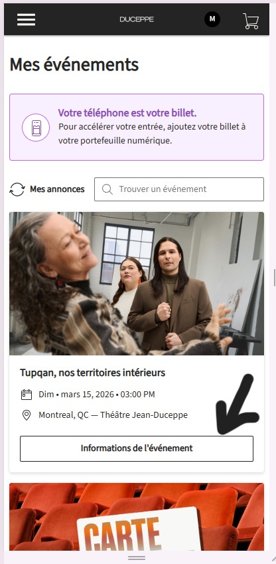The height and width of the screenshot is (564, 276).
Task: Click the location pin icon
Action: tap(27, 415)
